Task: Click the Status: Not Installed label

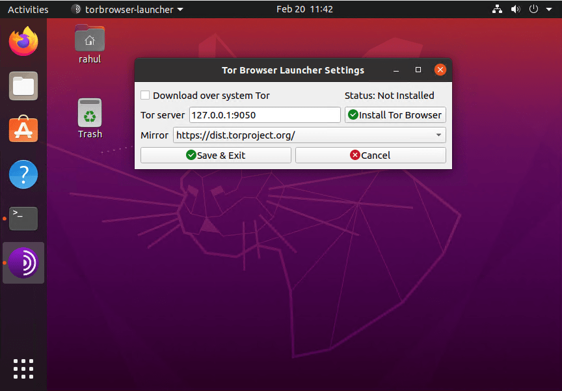Action: pyautogui.click(x=389, y=96)
